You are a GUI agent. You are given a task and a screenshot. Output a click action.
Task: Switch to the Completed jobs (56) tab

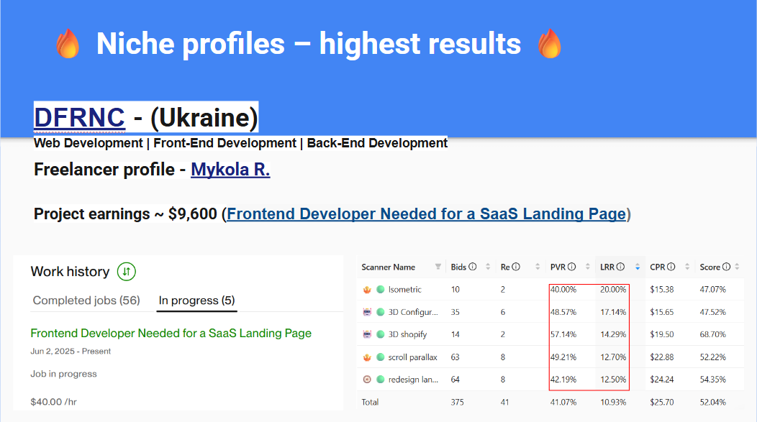(86, 301)
